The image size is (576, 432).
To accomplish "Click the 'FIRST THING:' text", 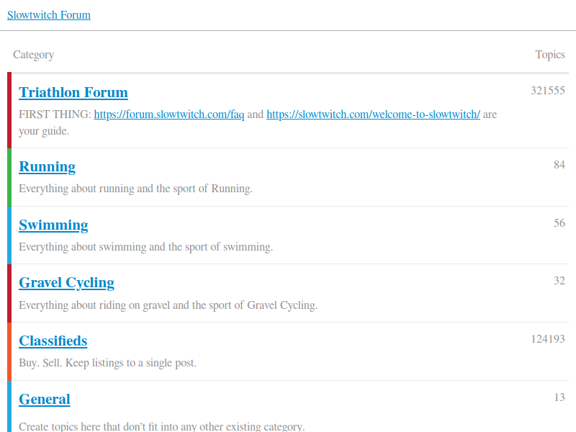I will click(55, 114).
